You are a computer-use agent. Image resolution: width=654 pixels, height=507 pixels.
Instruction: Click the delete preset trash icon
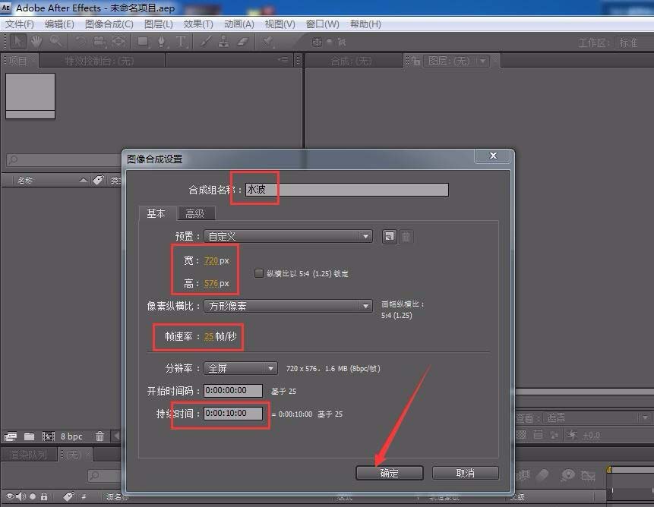[406, 237]
